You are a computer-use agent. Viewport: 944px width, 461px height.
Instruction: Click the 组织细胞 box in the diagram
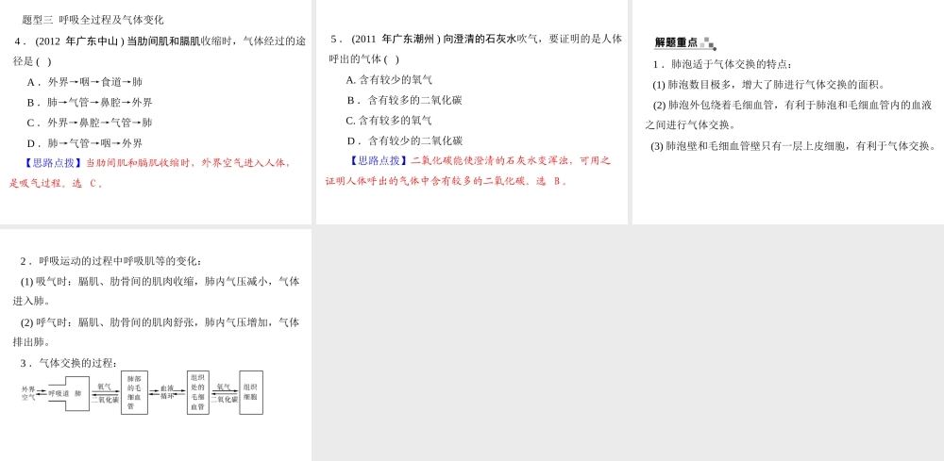(251, 392)
